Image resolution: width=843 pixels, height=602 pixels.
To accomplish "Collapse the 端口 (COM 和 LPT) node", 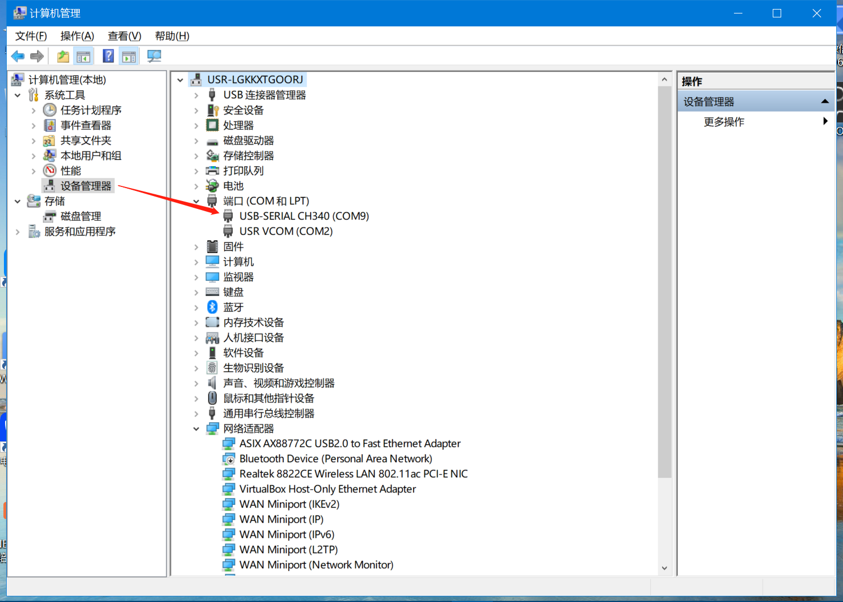I will click(196, 201).
